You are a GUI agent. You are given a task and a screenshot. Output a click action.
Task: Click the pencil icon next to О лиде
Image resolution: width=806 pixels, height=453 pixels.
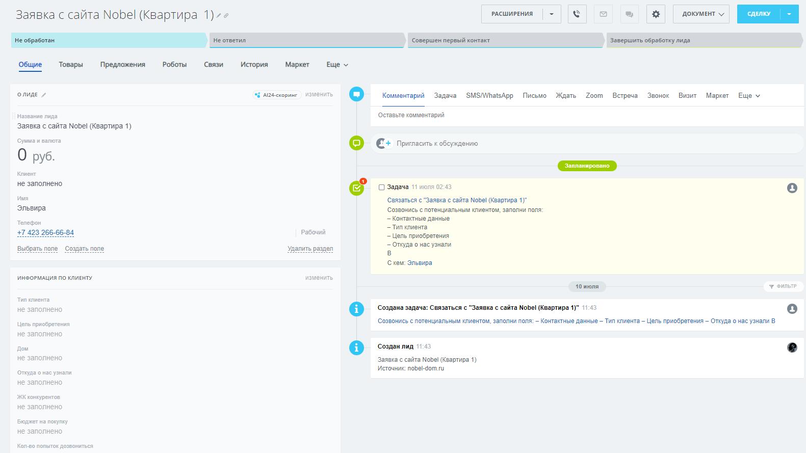(44, 95)
